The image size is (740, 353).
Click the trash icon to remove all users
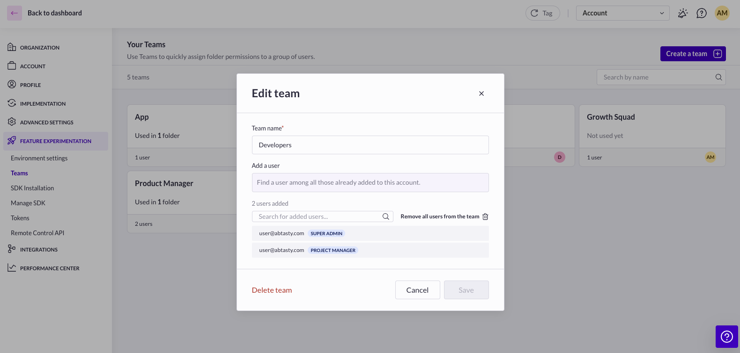[485, 216]
